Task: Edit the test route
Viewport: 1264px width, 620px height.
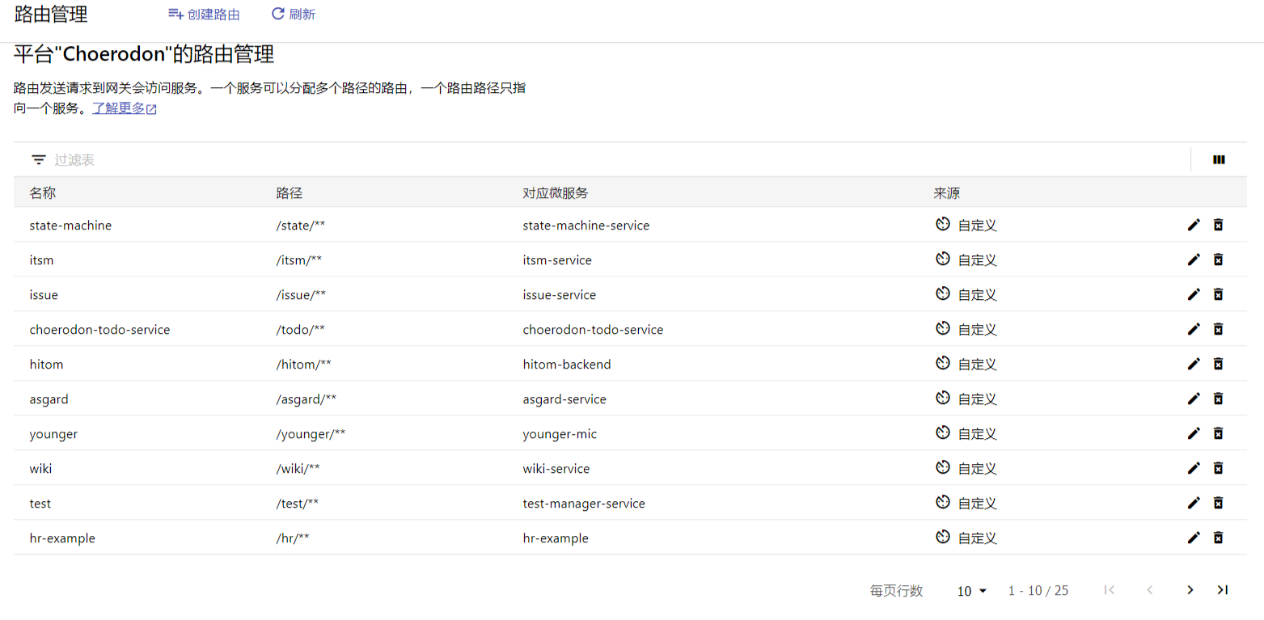Action: (1194, 503)
